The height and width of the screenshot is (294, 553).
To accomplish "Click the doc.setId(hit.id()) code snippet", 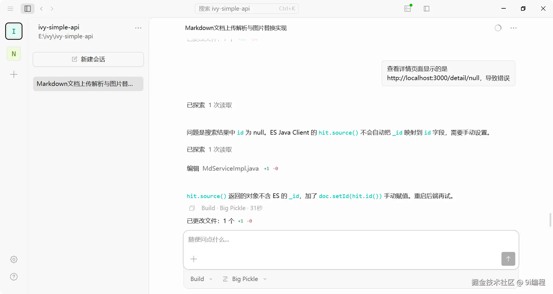I will point(350,196).
